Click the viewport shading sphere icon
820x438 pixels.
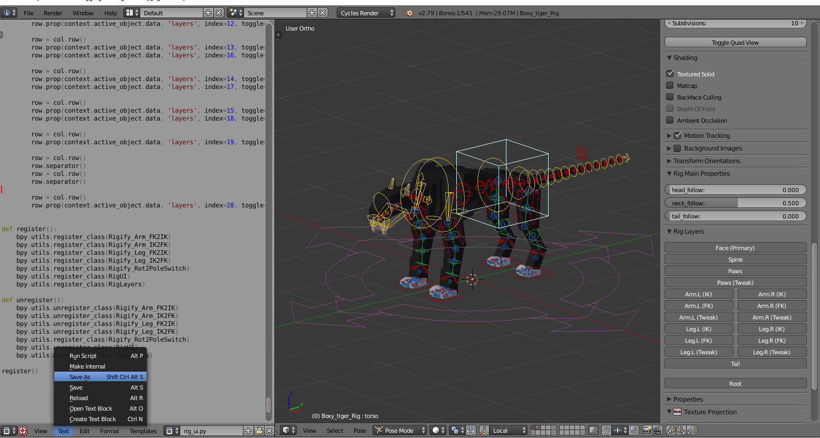(x=436, y=430)
